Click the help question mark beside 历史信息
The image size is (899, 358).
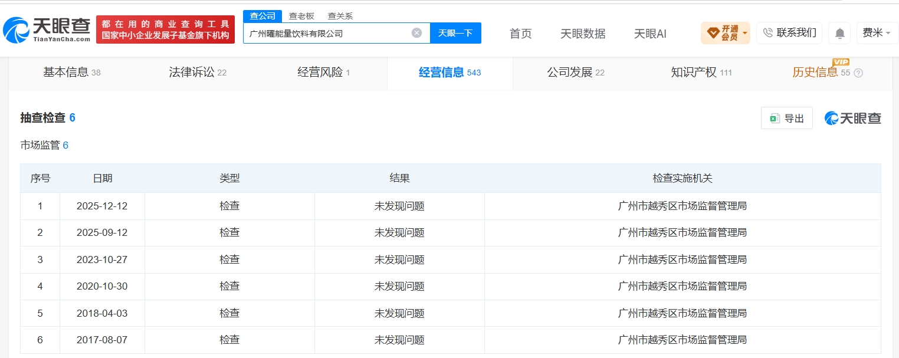(x=858, y=73)
